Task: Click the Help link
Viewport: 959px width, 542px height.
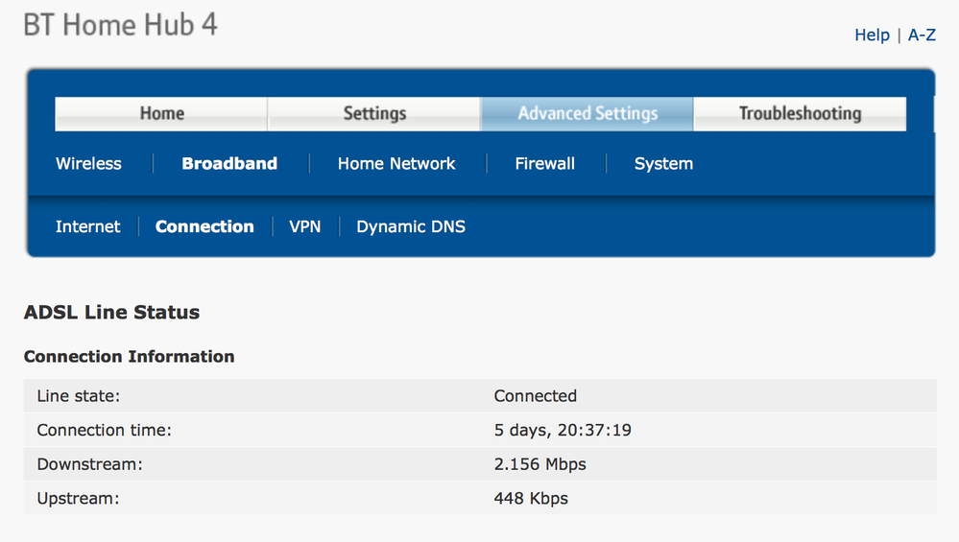Action: 872,35
